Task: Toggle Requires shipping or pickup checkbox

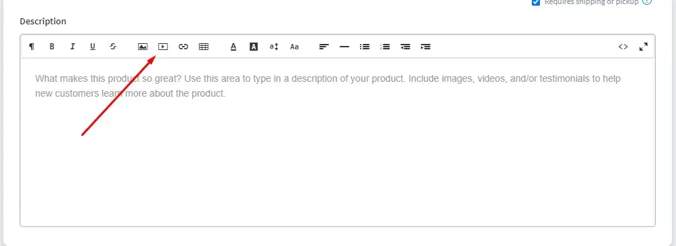Action: [x=536, y=2]
